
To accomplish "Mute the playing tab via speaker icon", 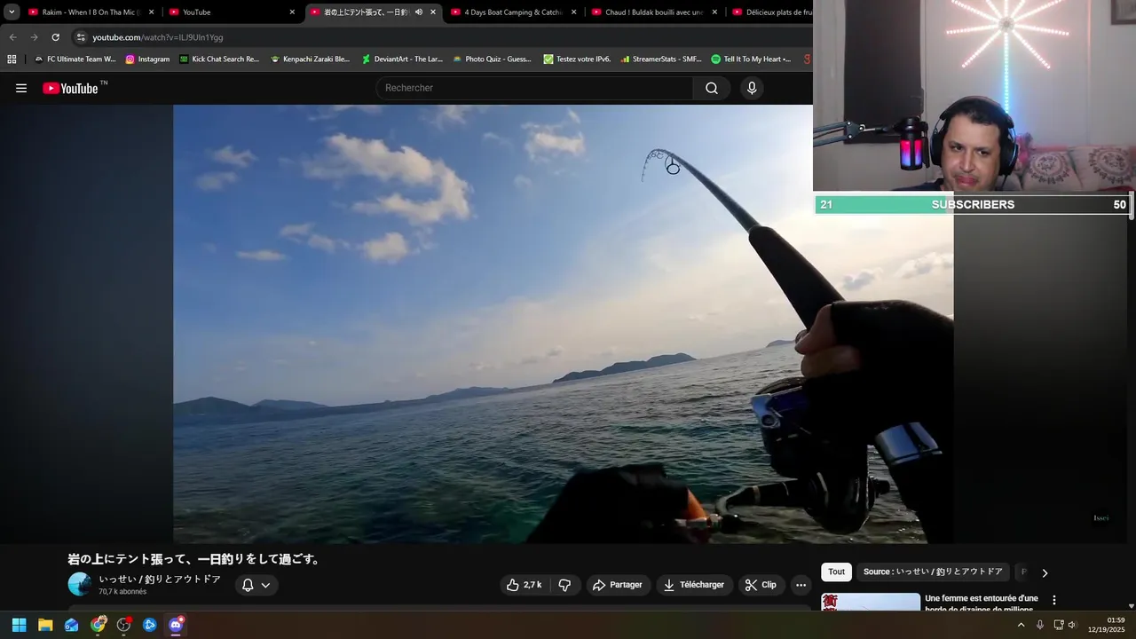I will point(419,12).
